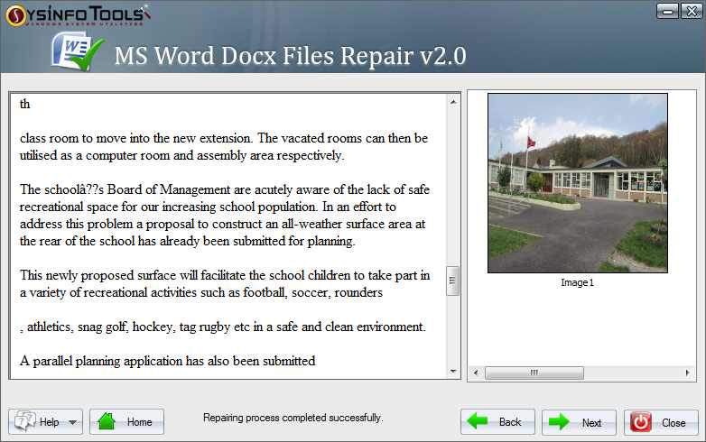Click image panel scroll left arrow

476,373
